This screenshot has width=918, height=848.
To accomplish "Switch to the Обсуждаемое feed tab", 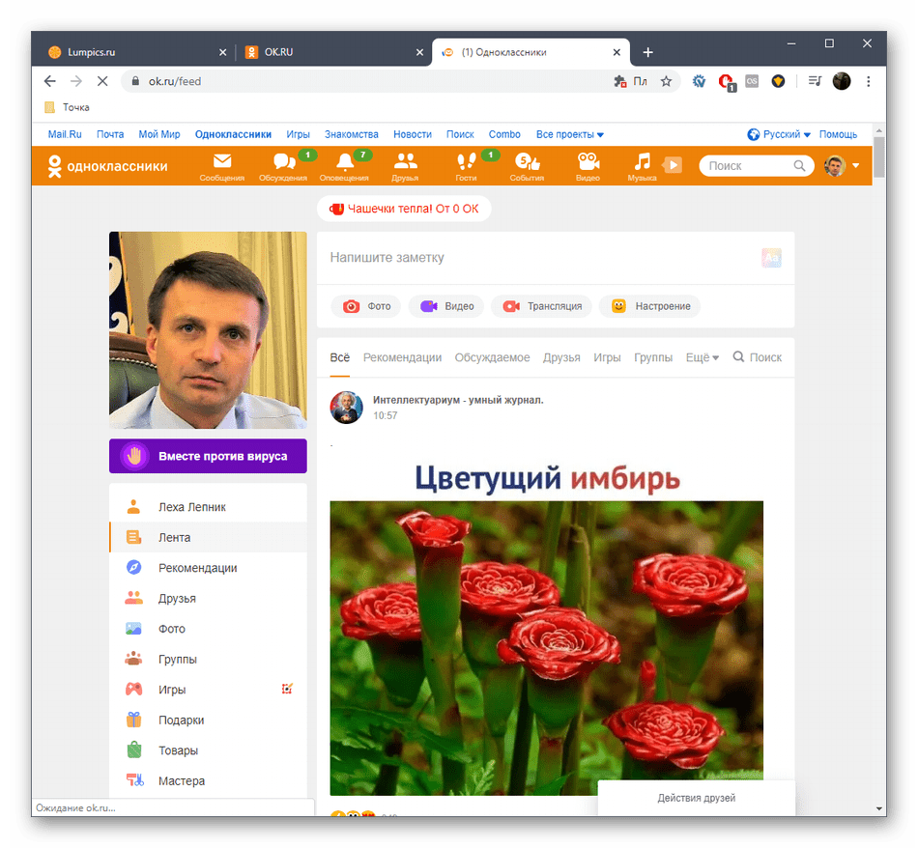I will pyautogui.click(x=492, y=356).
